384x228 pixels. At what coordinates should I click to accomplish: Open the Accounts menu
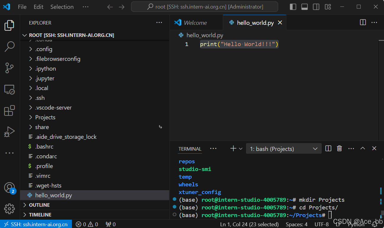pos(9,188)
